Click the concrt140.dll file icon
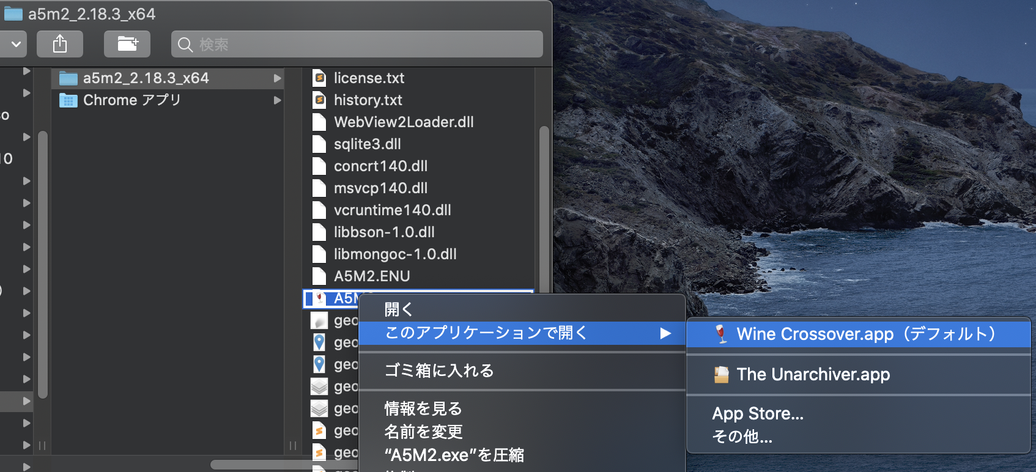1036x472 pixels. click(319, 166)
